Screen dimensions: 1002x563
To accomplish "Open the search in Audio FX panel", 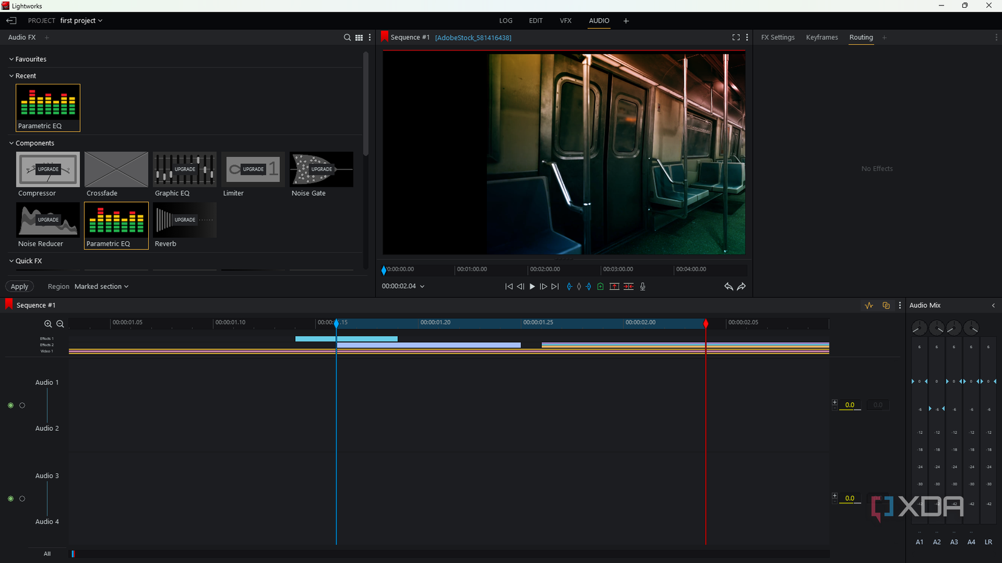I will pos(347,38).
